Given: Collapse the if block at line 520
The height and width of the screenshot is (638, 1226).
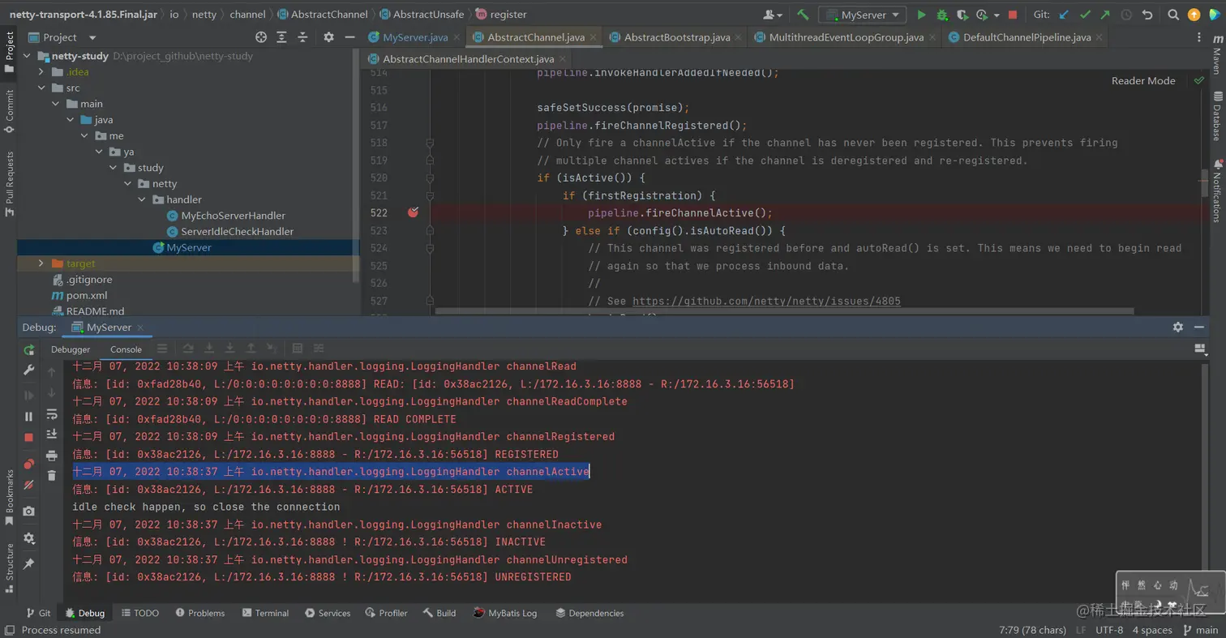Looking at the screenshot, I should click(430, 178).
